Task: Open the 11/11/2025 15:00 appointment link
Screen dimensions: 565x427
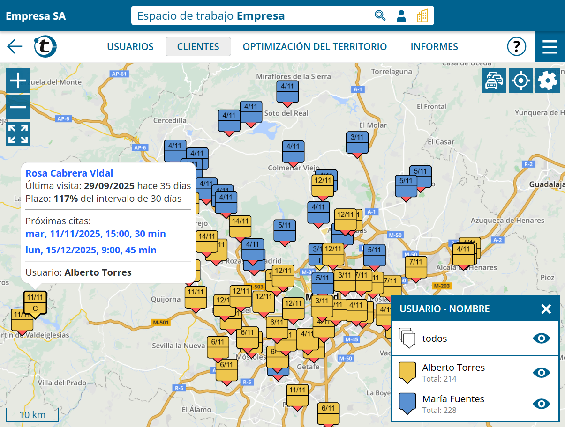Action: [x=96, y=233]
